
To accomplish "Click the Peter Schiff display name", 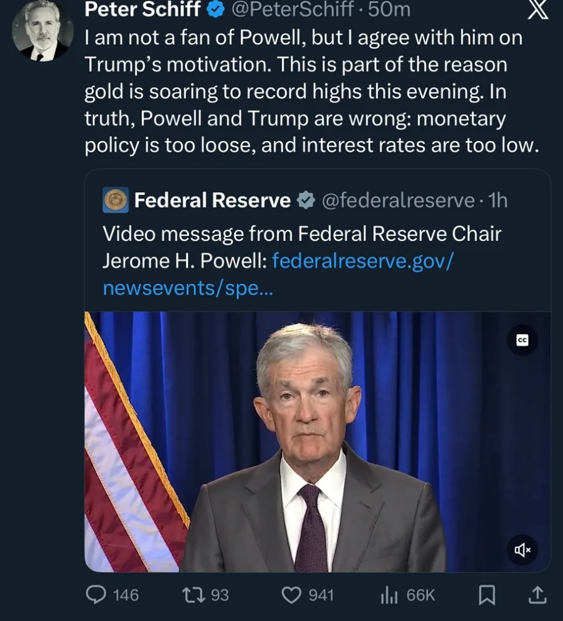I will pos(143,9).
